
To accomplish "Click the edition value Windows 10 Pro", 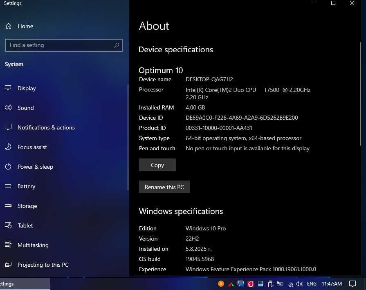I will point(206,228).
